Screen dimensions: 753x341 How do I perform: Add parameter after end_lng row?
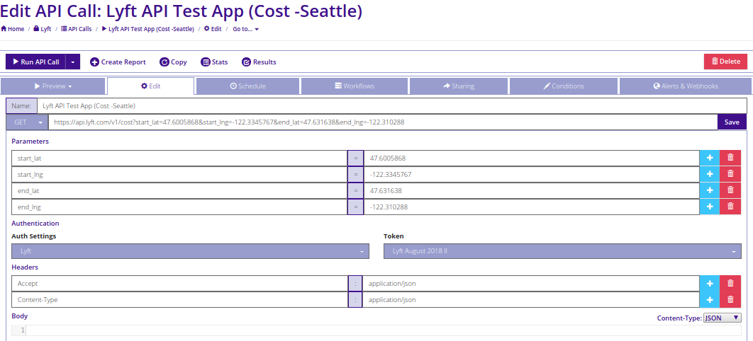tap(709, 207)
